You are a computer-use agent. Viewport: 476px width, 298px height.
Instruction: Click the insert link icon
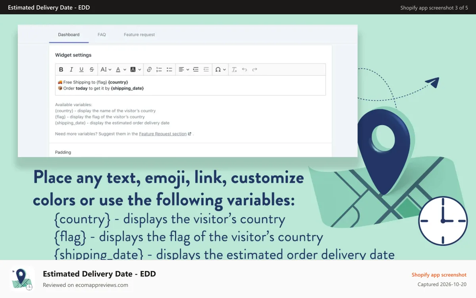pyautogui.click(x=149, y=70)
